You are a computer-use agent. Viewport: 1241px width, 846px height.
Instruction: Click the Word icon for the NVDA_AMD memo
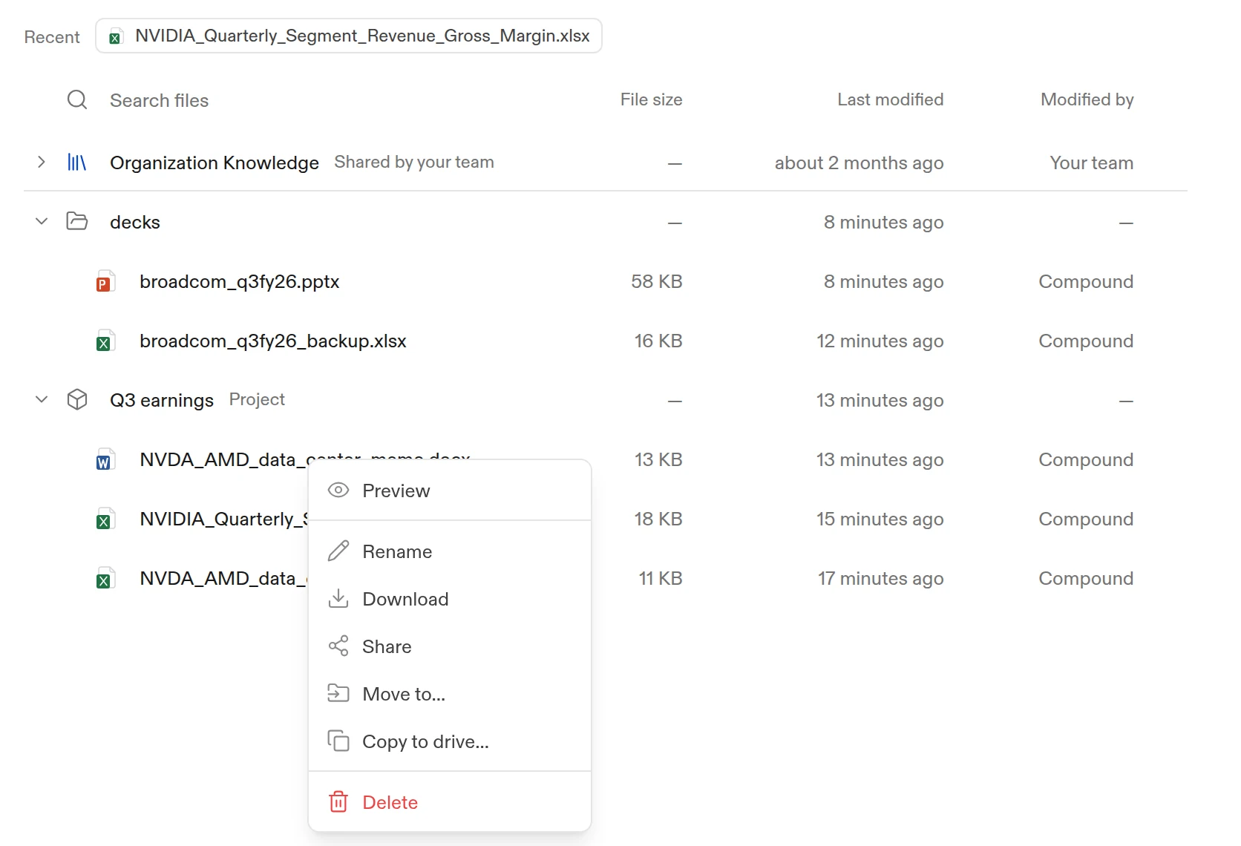(105, 459)
